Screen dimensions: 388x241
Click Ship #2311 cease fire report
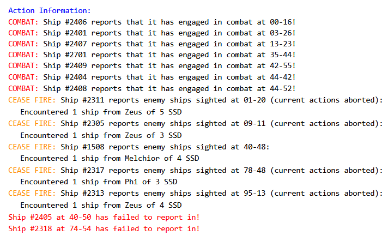click(195, 100)
